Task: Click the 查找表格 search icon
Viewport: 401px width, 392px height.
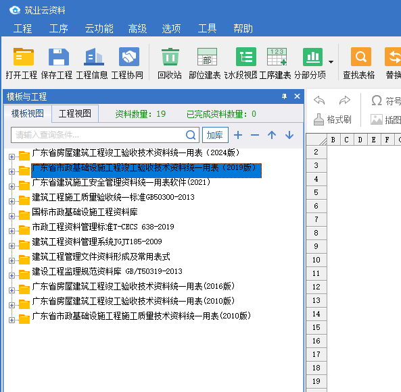Action: tap(361, 57)
